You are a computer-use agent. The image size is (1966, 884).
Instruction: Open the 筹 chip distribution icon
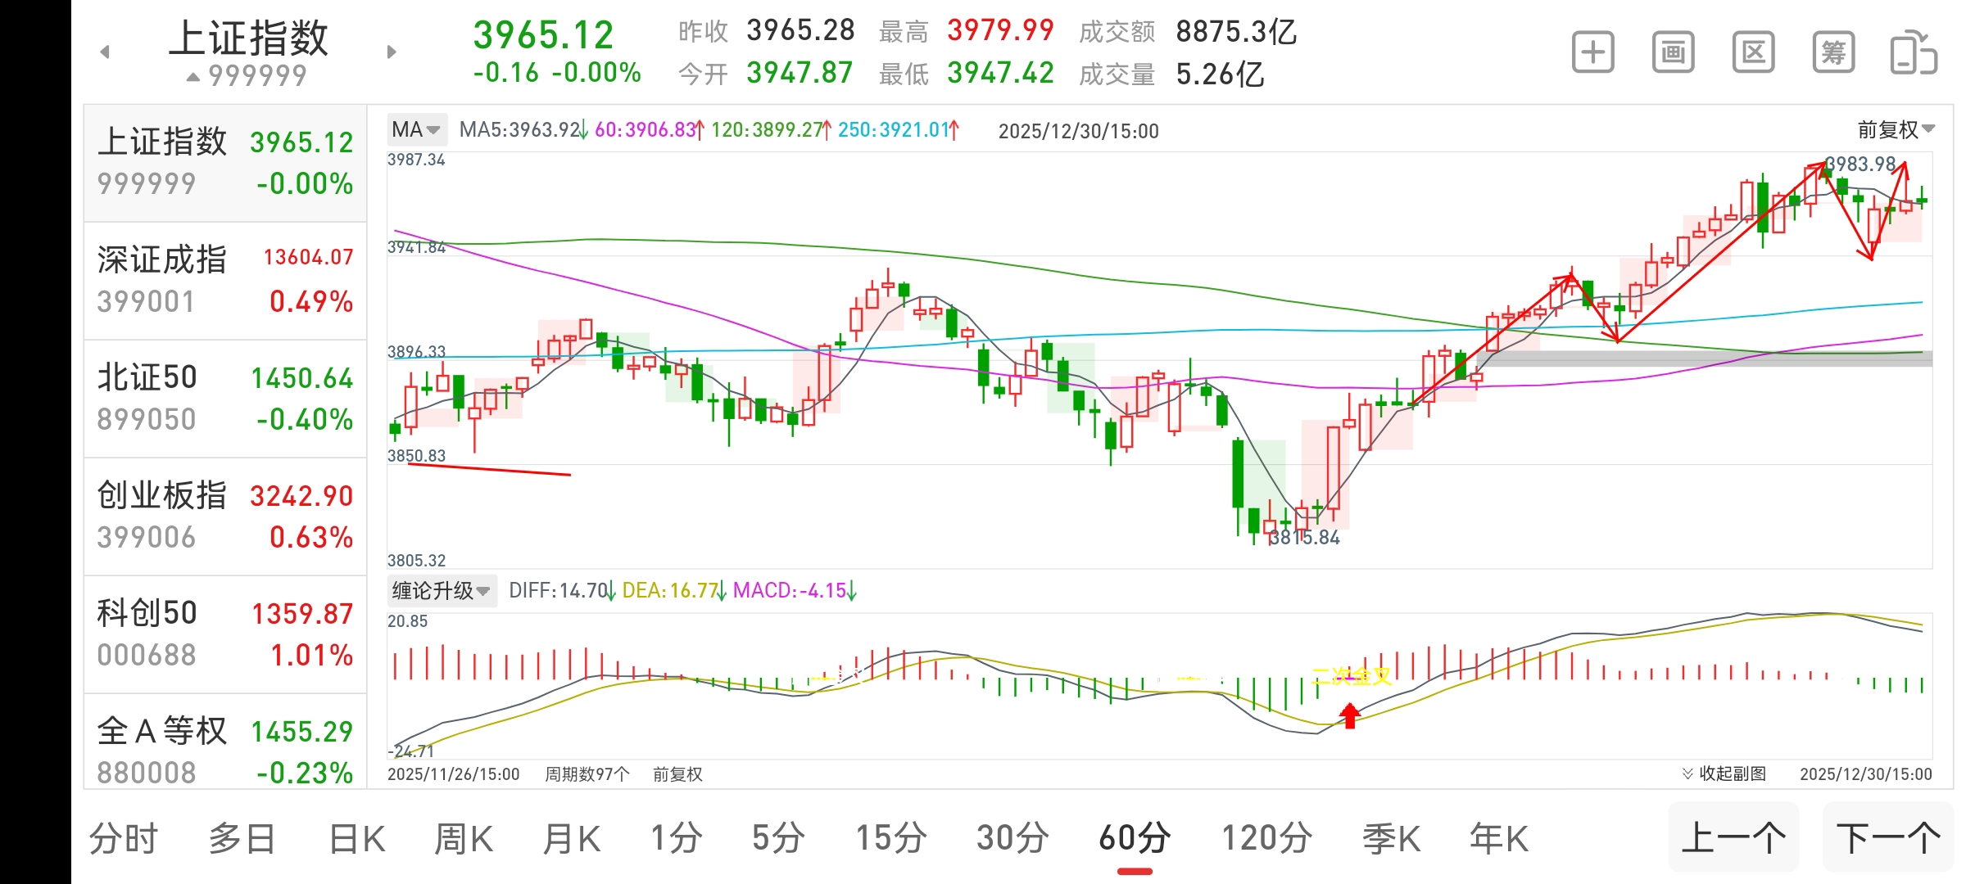point(1833,53)
